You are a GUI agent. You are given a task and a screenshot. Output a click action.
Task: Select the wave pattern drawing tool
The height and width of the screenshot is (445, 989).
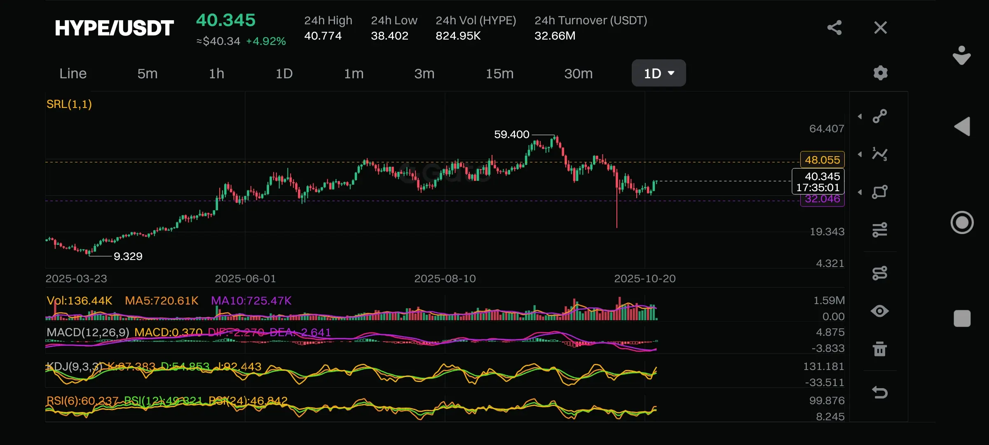pyautogui.click(x=880, y=154)
